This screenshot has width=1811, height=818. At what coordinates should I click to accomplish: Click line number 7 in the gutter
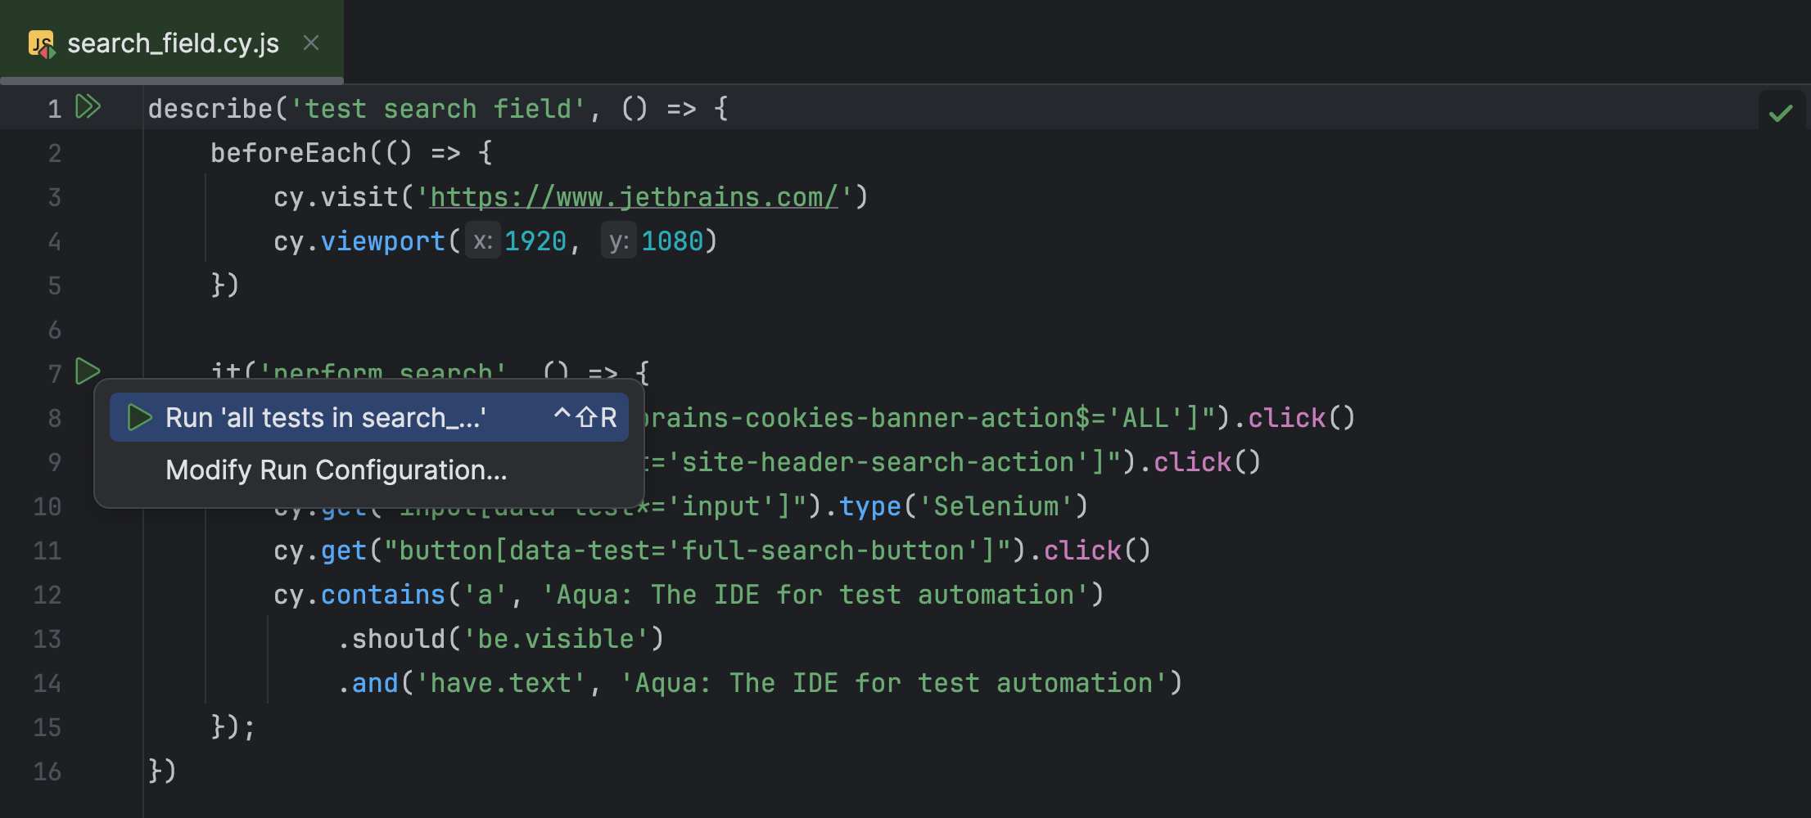[x=54, y=372]
